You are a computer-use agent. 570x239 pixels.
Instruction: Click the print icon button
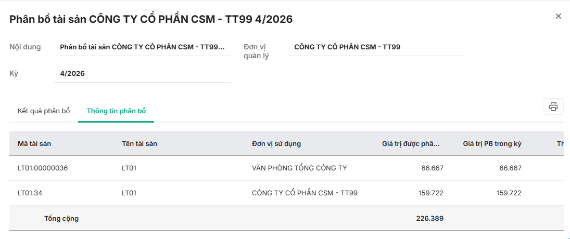pos(553,107)
